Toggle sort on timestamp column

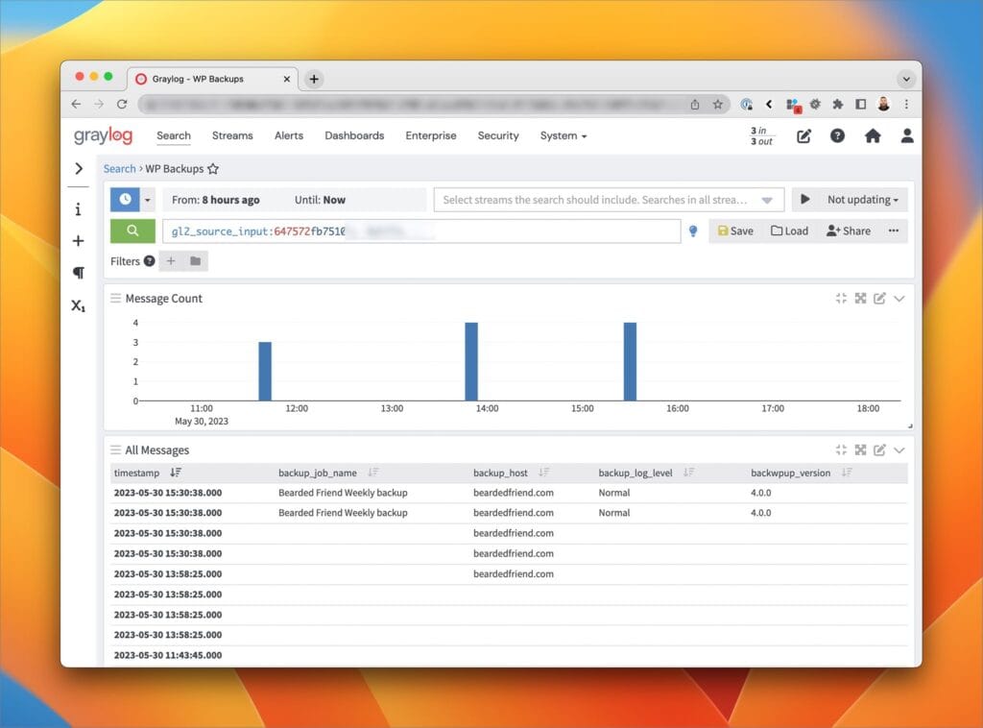click(176, 473)
